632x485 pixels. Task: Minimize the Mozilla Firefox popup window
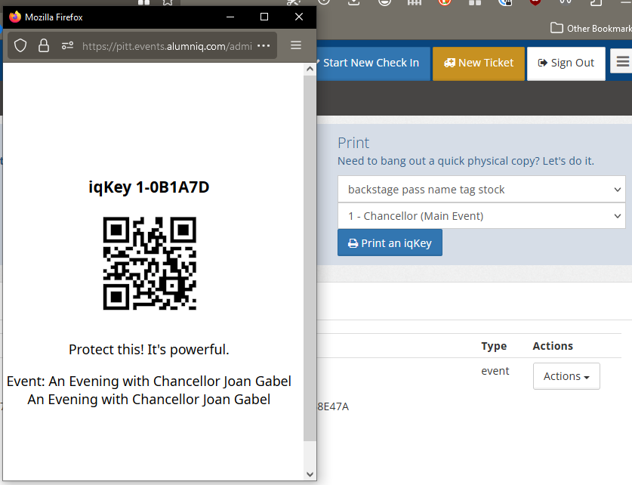[230, 17]
